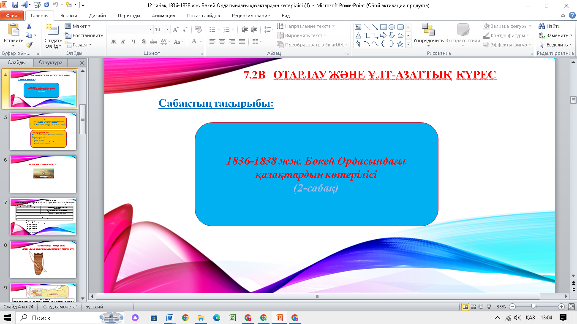577x324 pixels.
Task: Fit the slide to the current window
Action: [570, 307]
